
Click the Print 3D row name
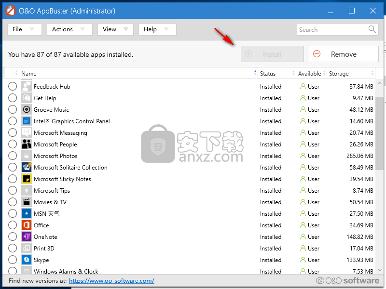(44, 248)
